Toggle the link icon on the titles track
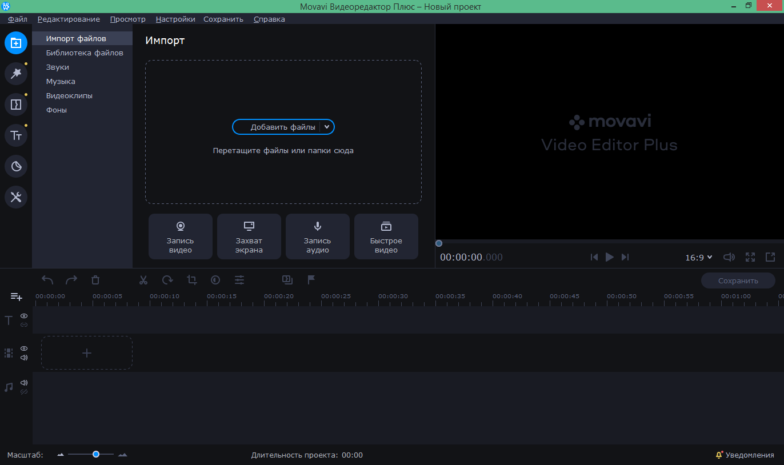784x465 pixels. 23,325
